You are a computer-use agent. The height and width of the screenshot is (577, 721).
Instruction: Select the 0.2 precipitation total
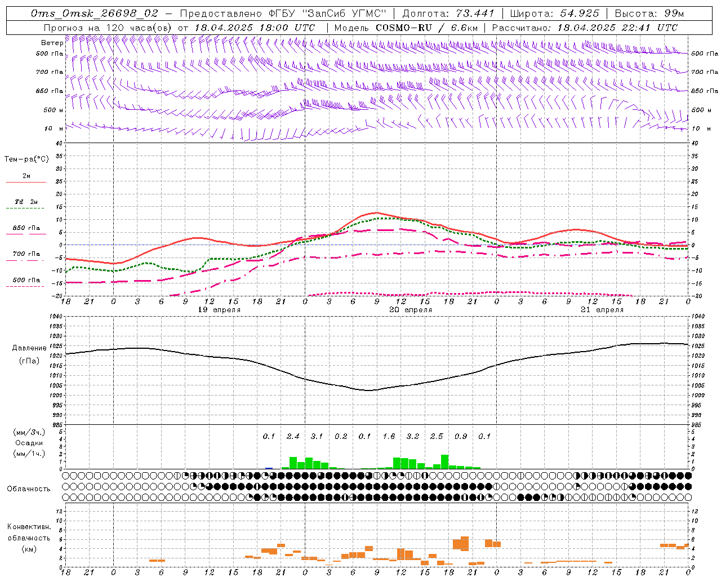pos(341,436)
